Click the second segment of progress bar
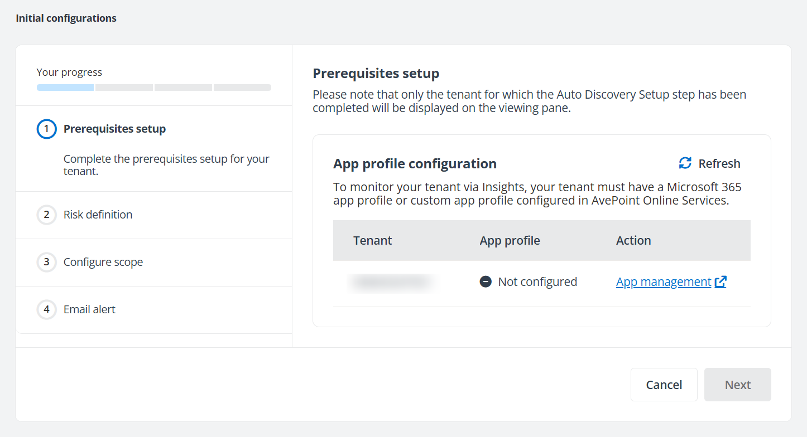Viewport: 807px width, 437px height. point(124,88)
